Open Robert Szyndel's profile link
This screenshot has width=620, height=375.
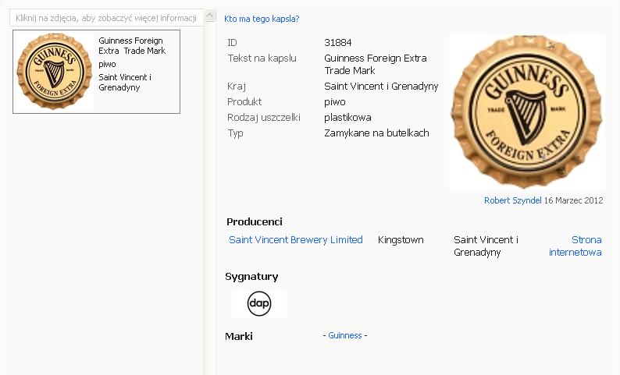click(512, 200)
